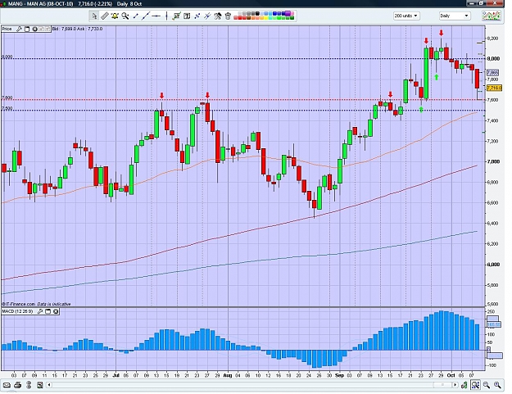Screen dimensions: 512x394
Task: Click the Price panel window icon
Action: (27, 29)
